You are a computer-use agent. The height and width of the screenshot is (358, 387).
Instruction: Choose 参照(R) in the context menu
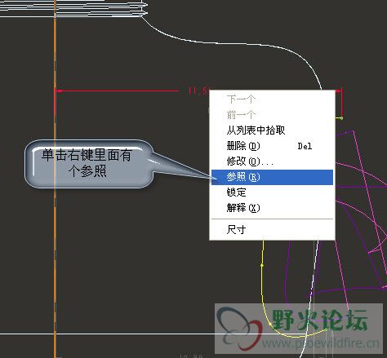(272, 177)
